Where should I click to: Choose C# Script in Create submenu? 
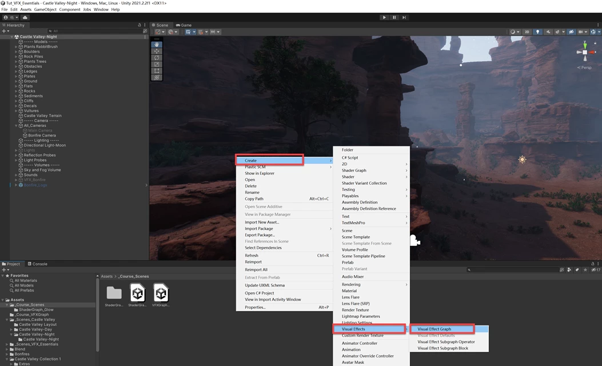(371, 157)
